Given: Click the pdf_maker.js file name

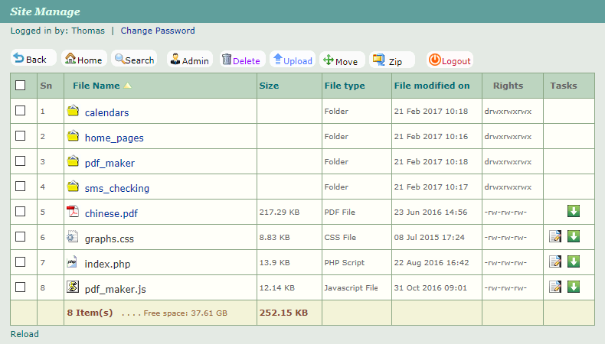Looking at the screenshot, I should click(x=116, y=289).
